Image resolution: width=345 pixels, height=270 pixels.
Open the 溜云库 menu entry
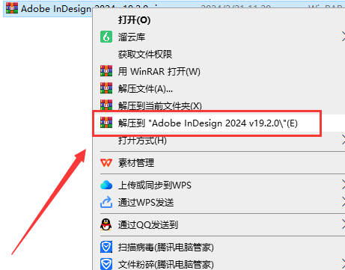132,37
